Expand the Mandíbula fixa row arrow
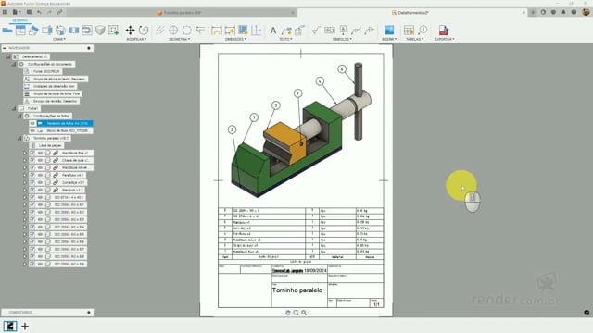 25,153
